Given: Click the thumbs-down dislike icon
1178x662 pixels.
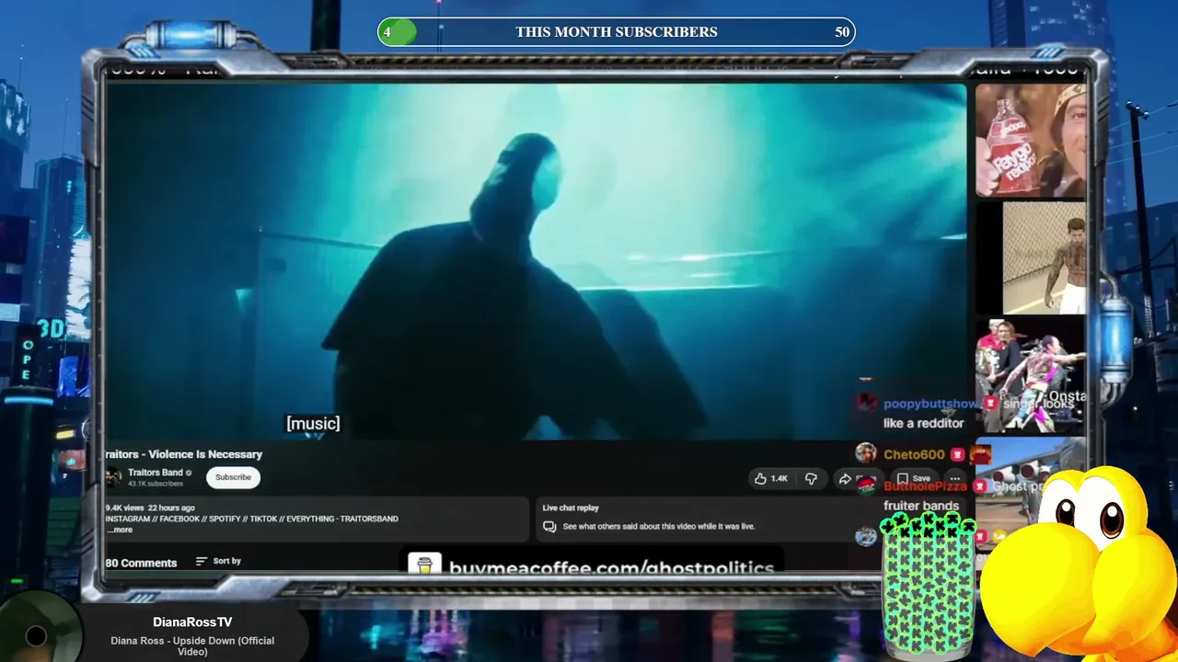Looking at the screenshot, I should 811,478.
